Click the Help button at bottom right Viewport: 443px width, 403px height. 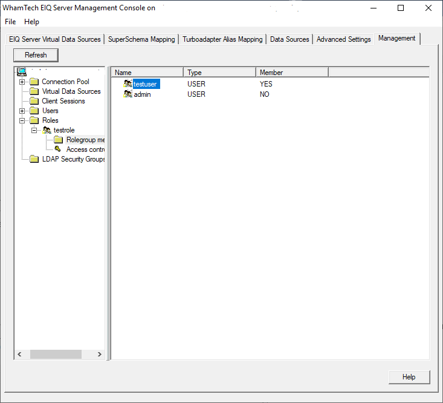pyautogui.click(x=409, y=377)
